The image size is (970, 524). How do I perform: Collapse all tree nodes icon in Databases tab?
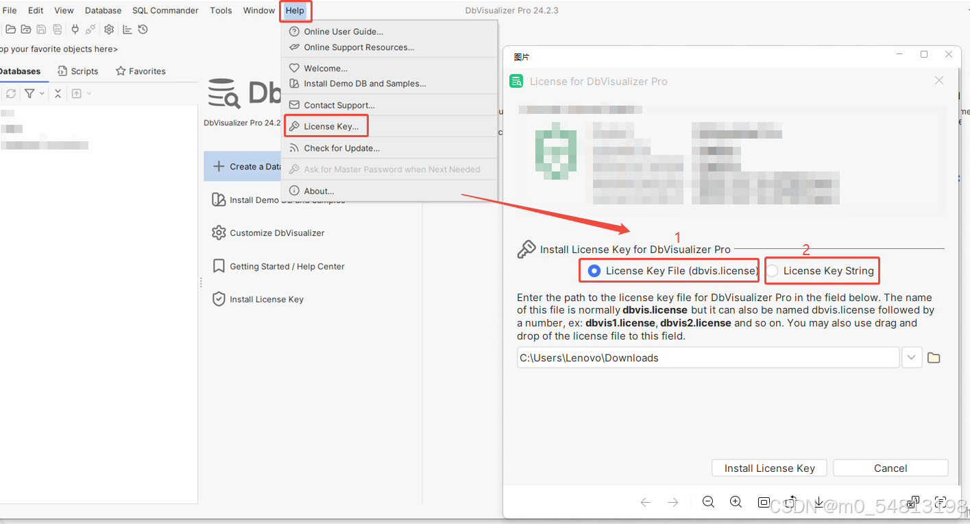(x=58, y=93)
